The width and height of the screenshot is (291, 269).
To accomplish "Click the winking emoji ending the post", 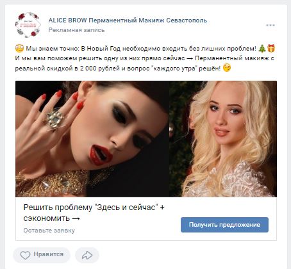I will [x=227, y=68].
